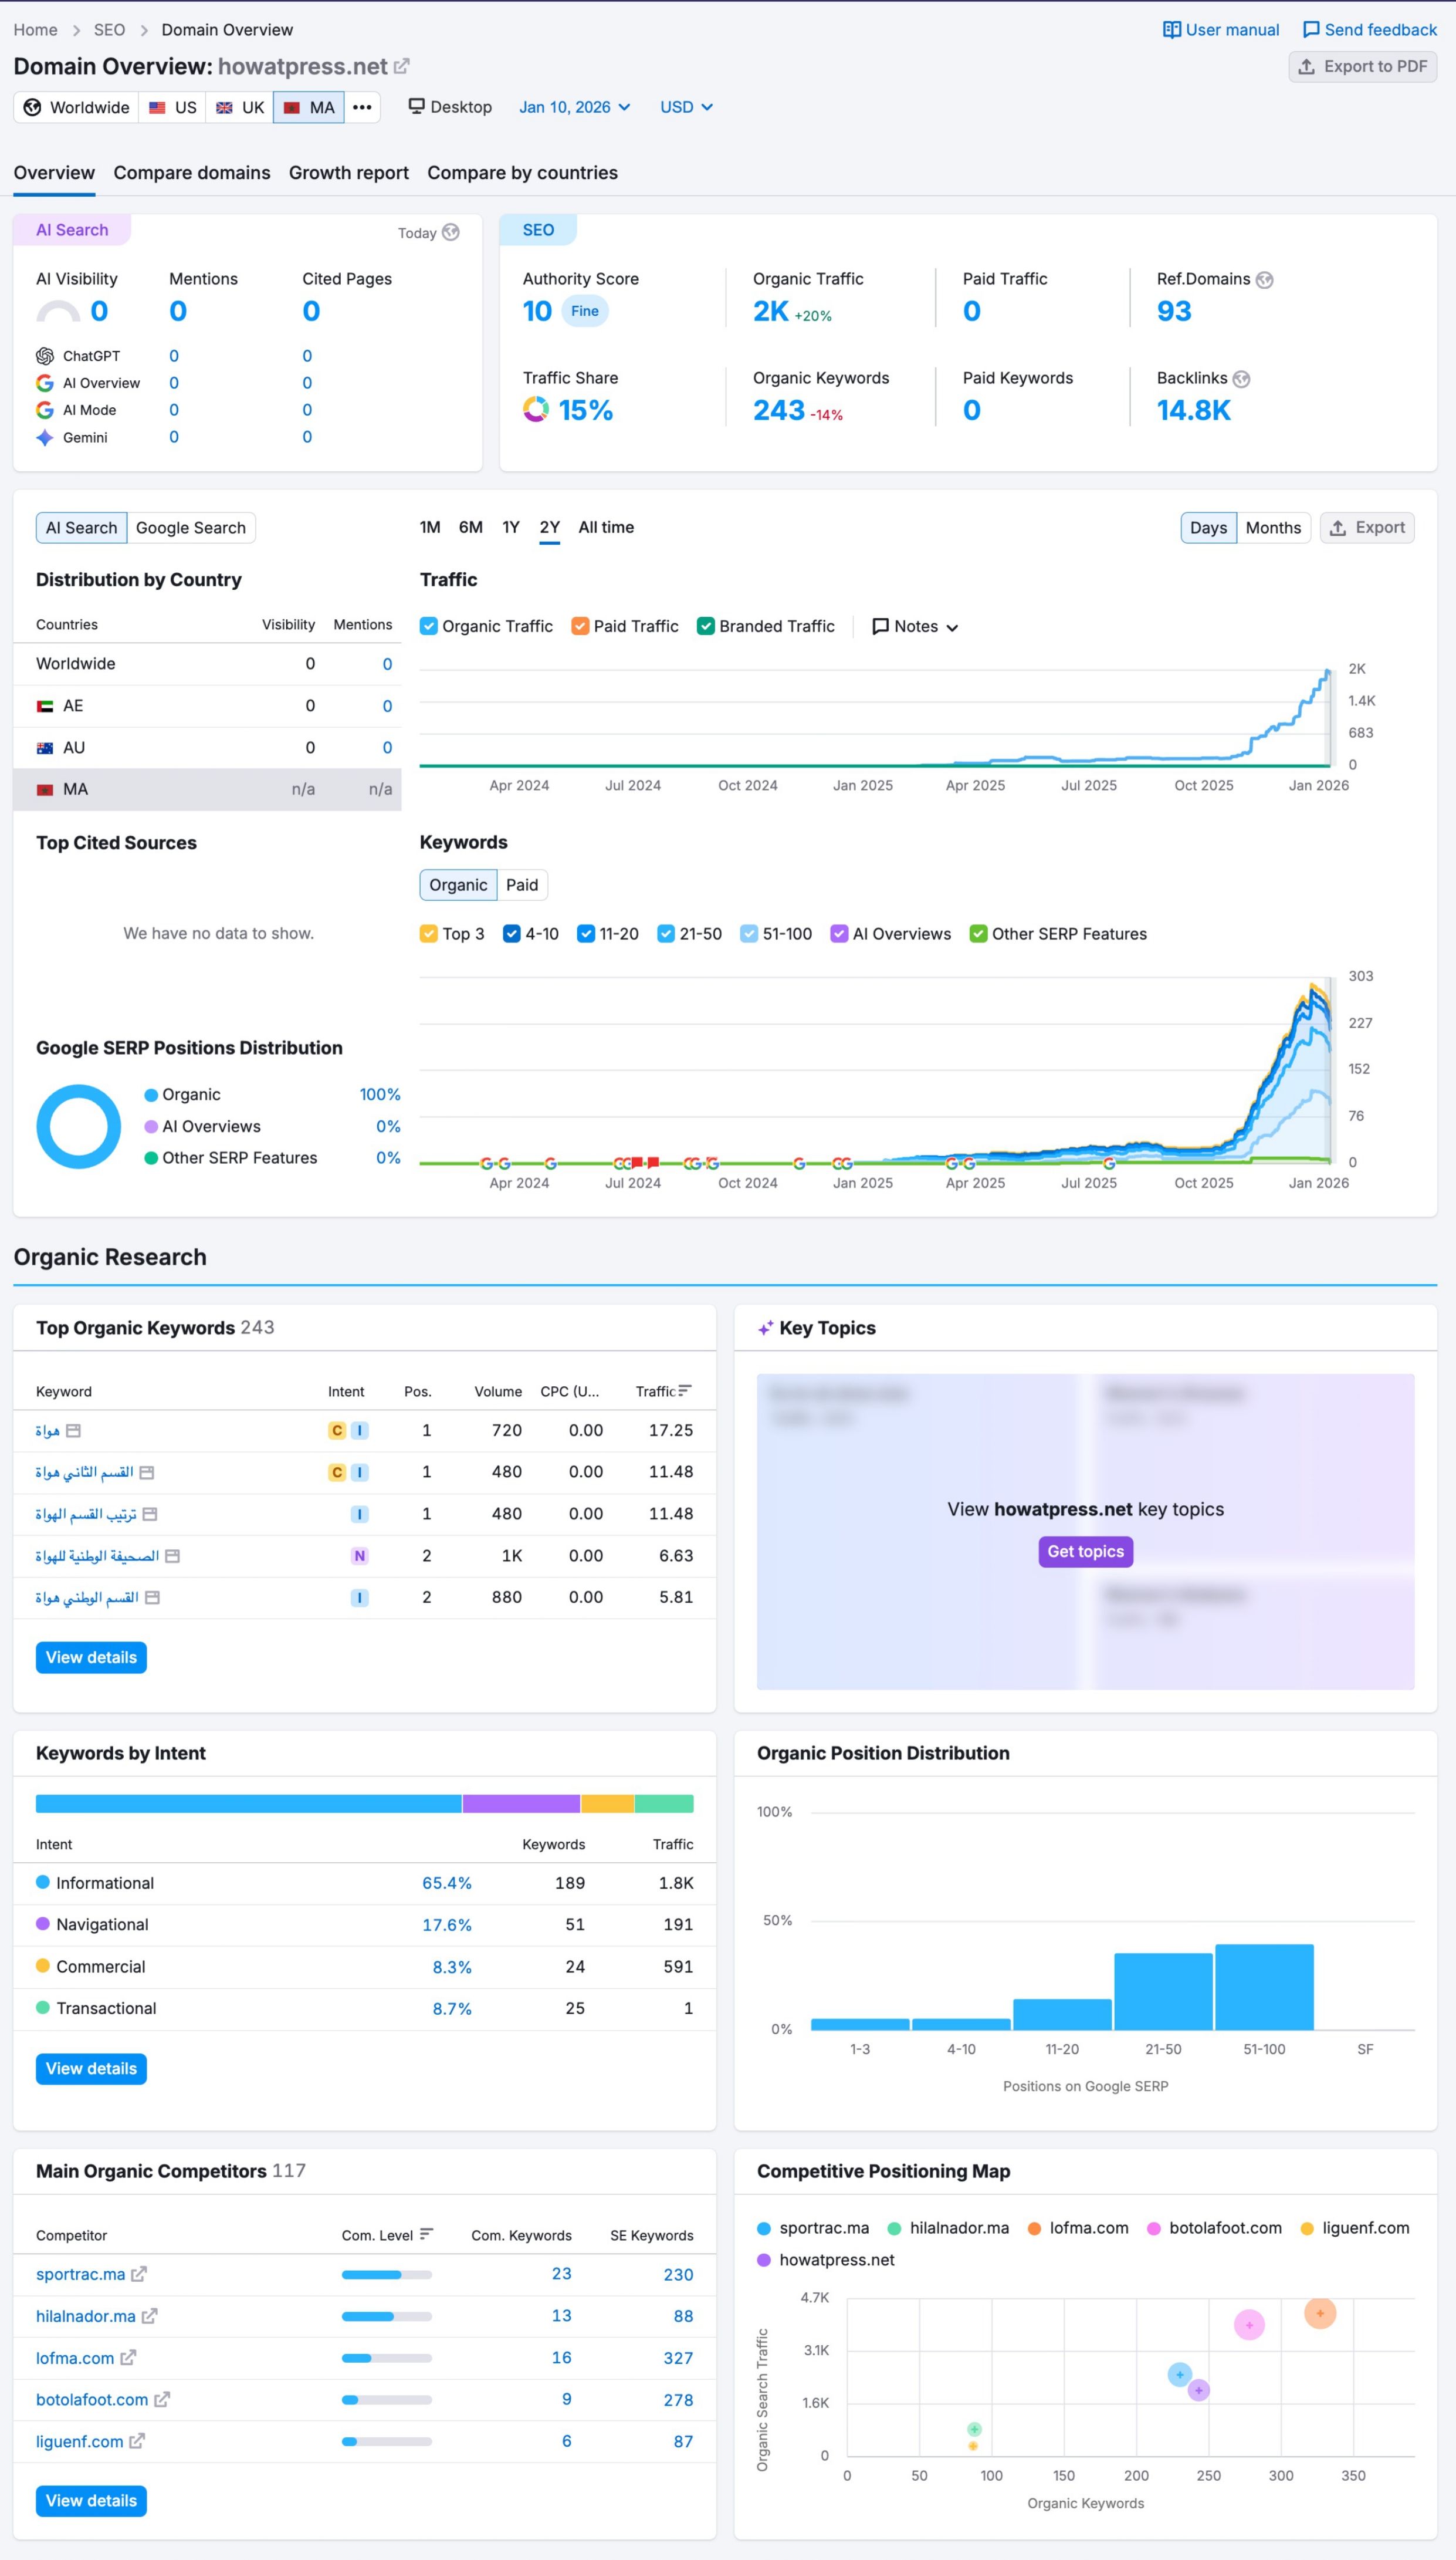
Task: Select the Google Search tab
Action: click(191, 528)
